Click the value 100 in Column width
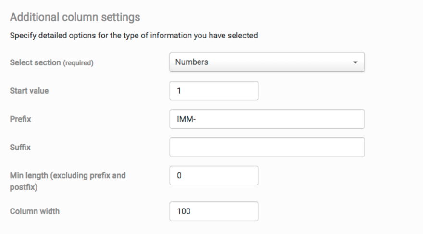 pyautogui.click(x=184, y=211)
